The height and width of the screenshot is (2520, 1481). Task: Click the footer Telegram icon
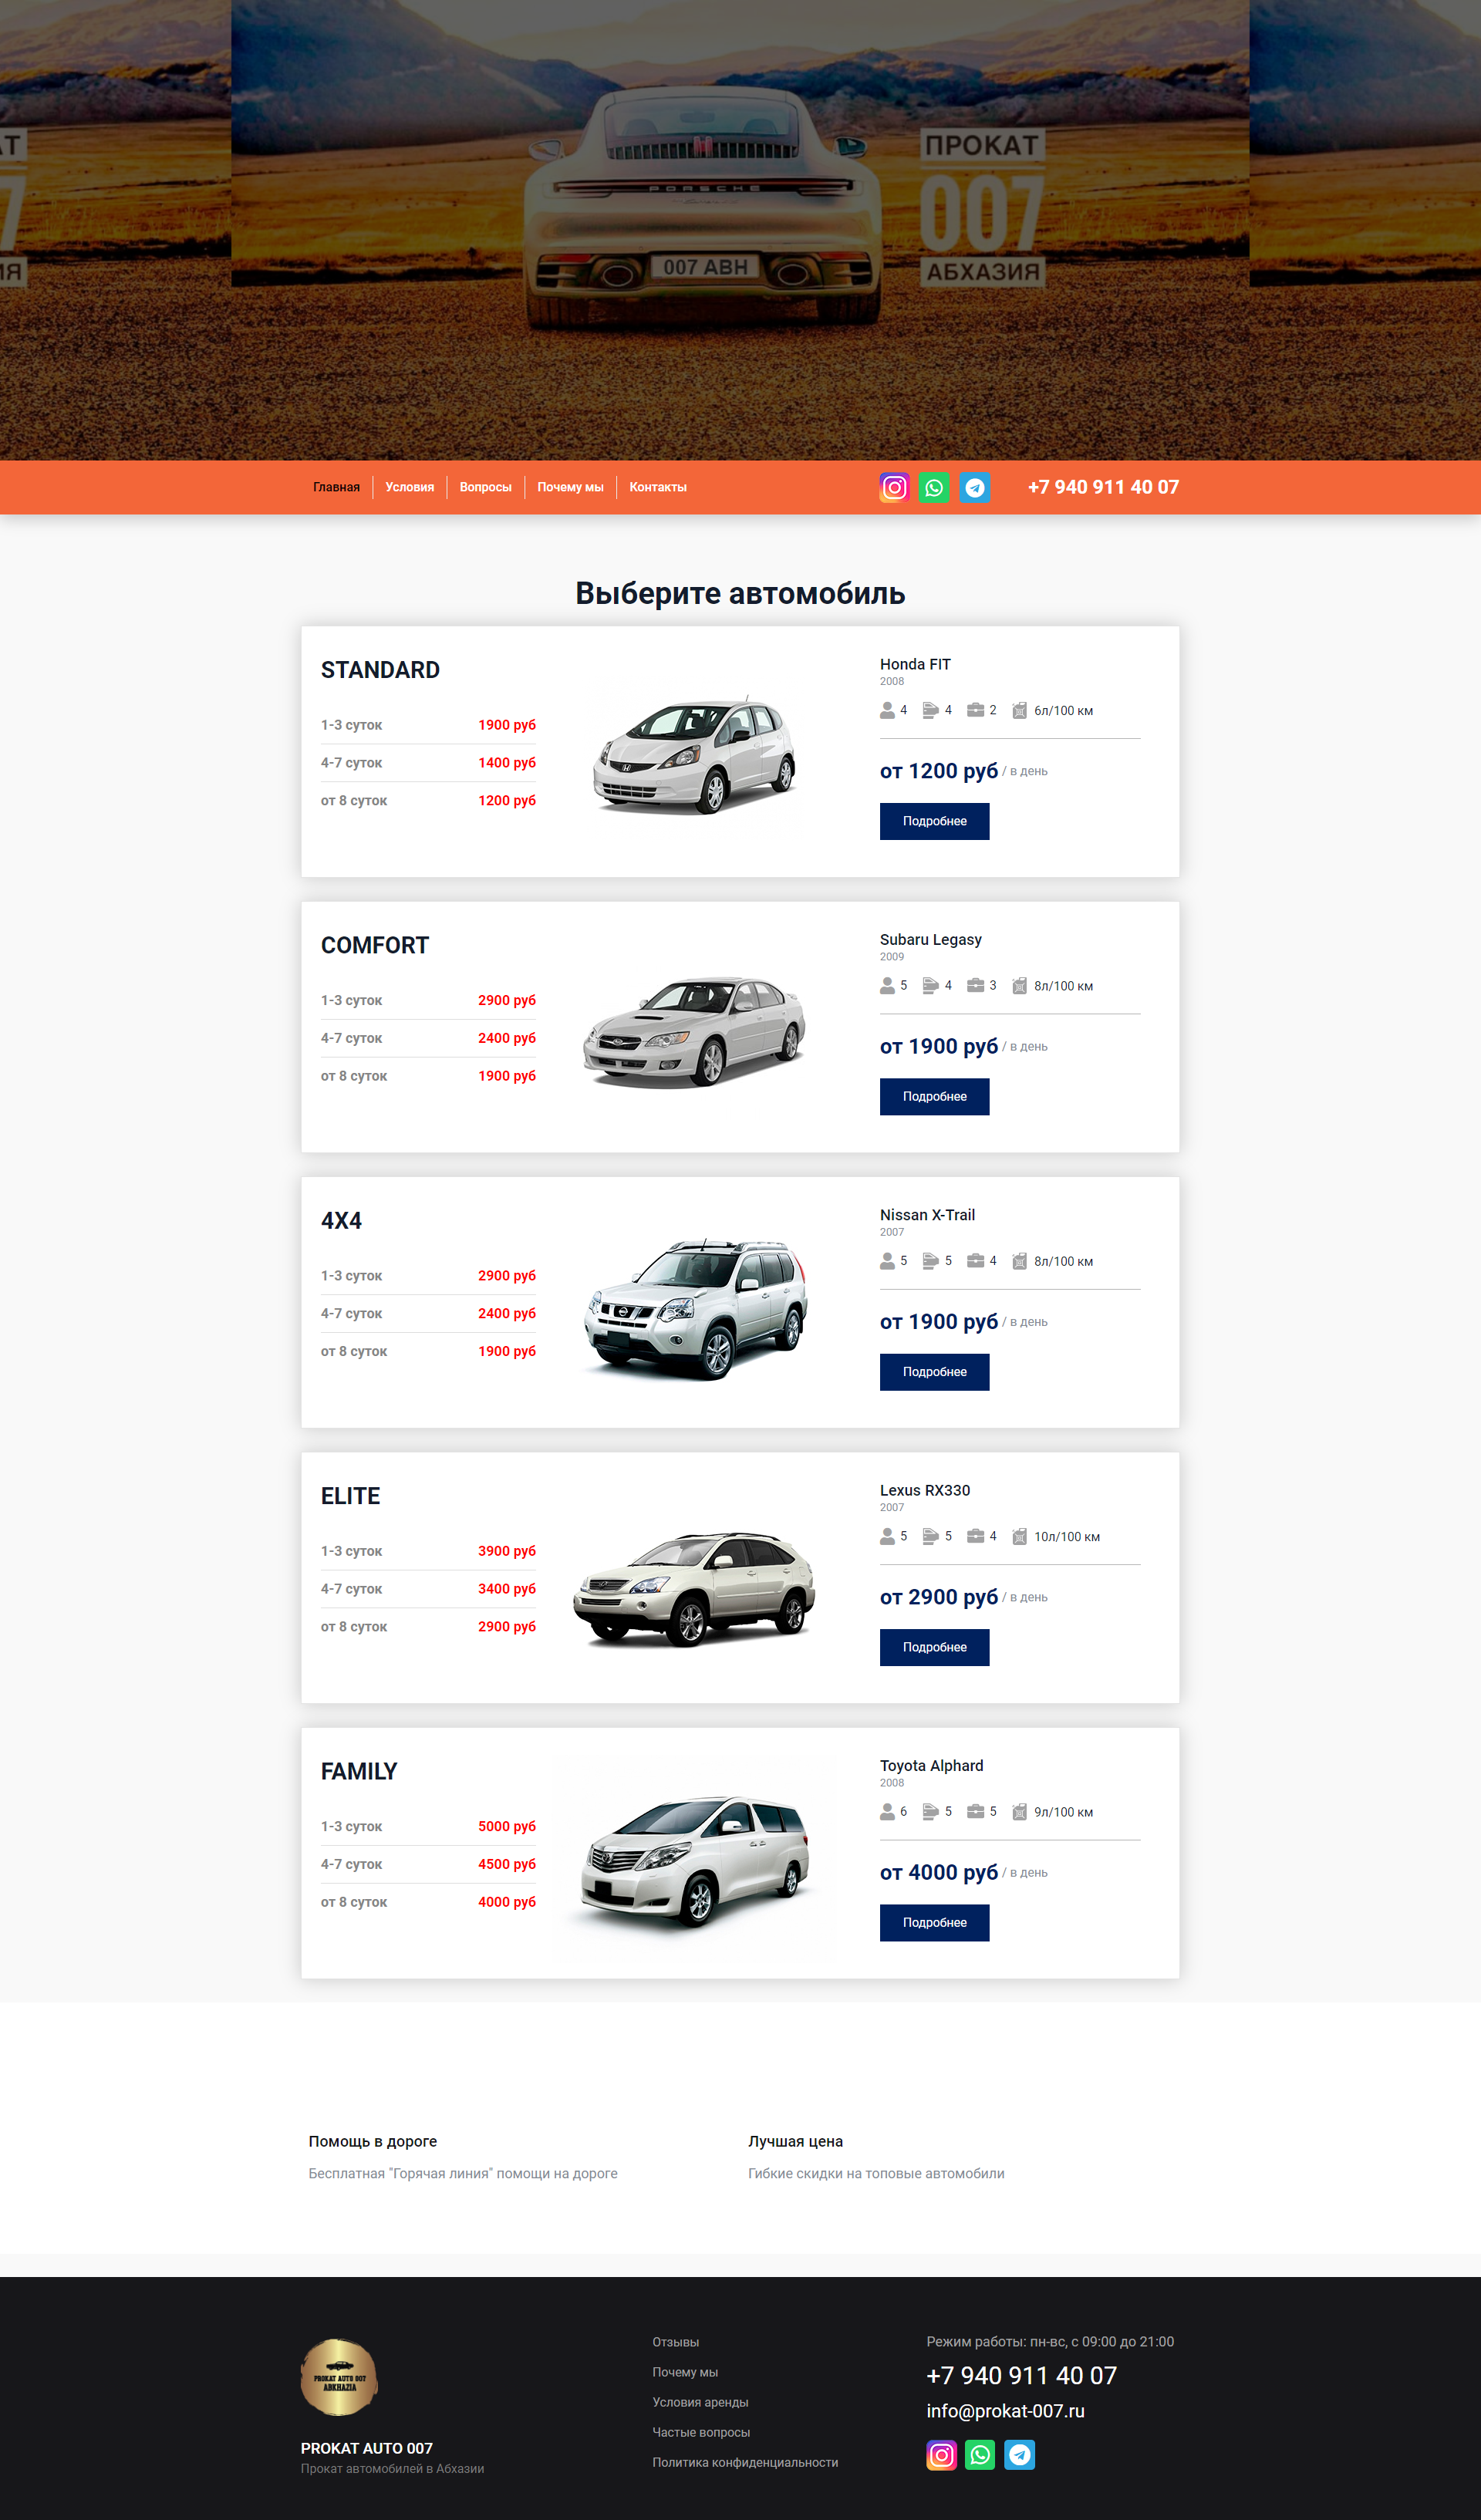(1020, 2455)
